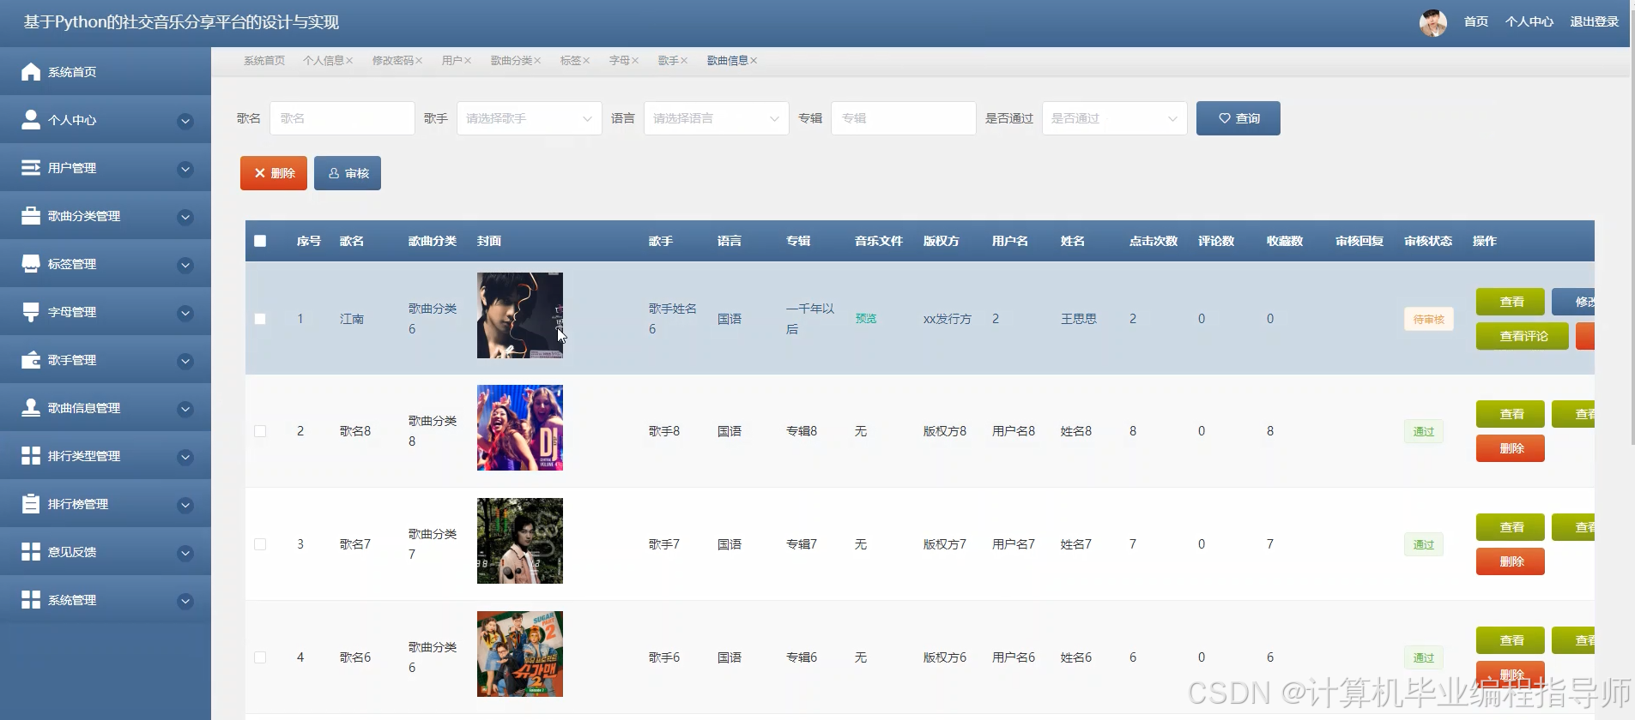The width and height of the screenshot is (1635, 720).
Task: Switch to the 系统首页 tab
Action: [x=264, y=61]
